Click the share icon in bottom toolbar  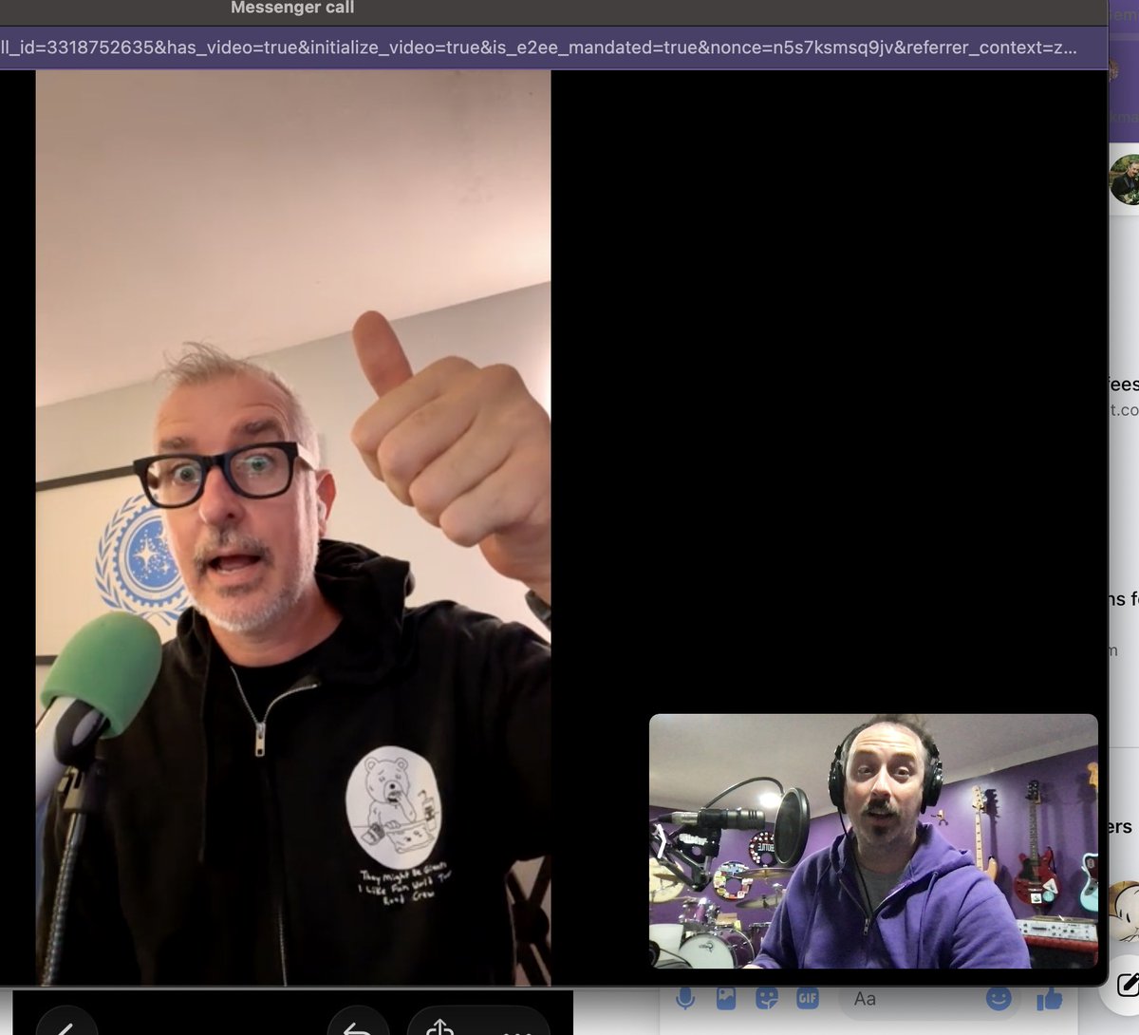(x=439, y=1027)
